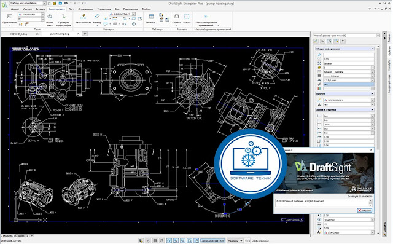Toggle the ortho status bar button
393x244 pixels.
coord(161,241)
